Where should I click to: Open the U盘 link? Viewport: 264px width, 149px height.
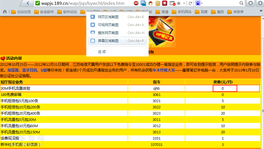click(x=44, y=70)
